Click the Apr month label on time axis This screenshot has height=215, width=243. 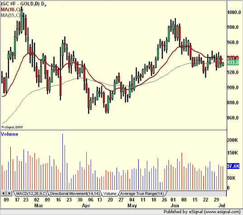tap(86, 206)
